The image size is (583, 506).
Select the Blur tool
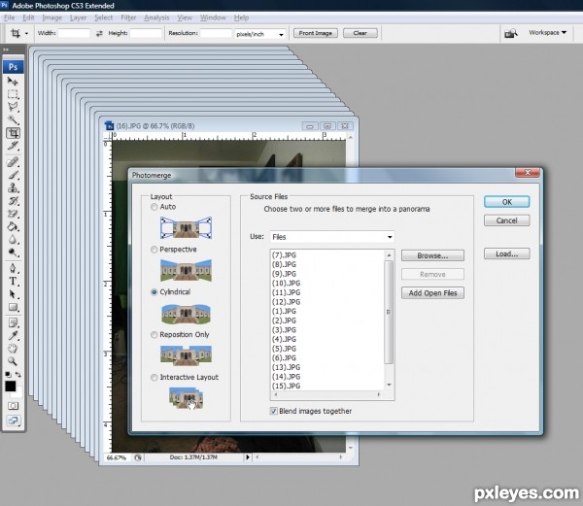point(13,240)
